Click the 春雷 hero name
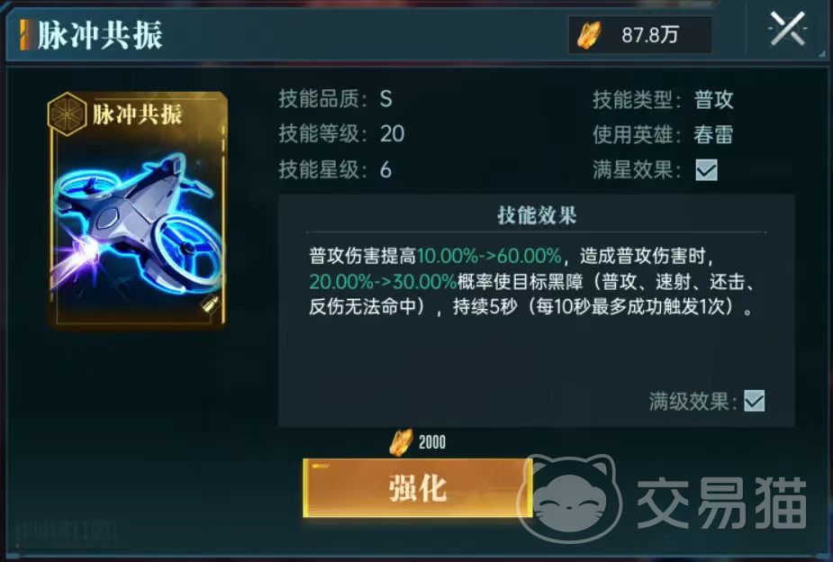The width and height of the screenshot is (833, 562). tap(713, 134)
